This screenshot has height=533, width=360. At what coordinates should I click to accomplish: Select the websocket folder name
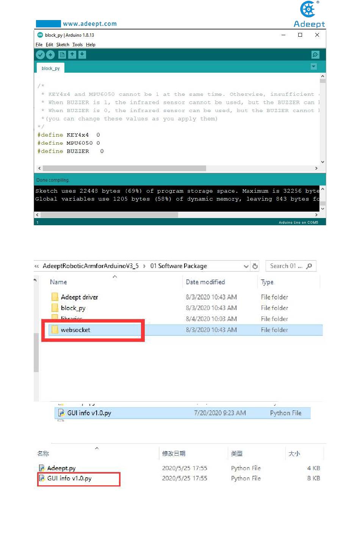[x=75, y=330]
